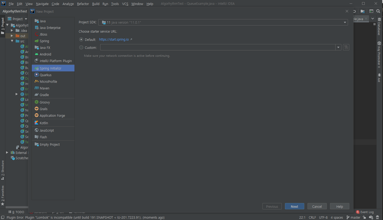Click the master git branch widget
383x220 pixels.
pos(353,217)
